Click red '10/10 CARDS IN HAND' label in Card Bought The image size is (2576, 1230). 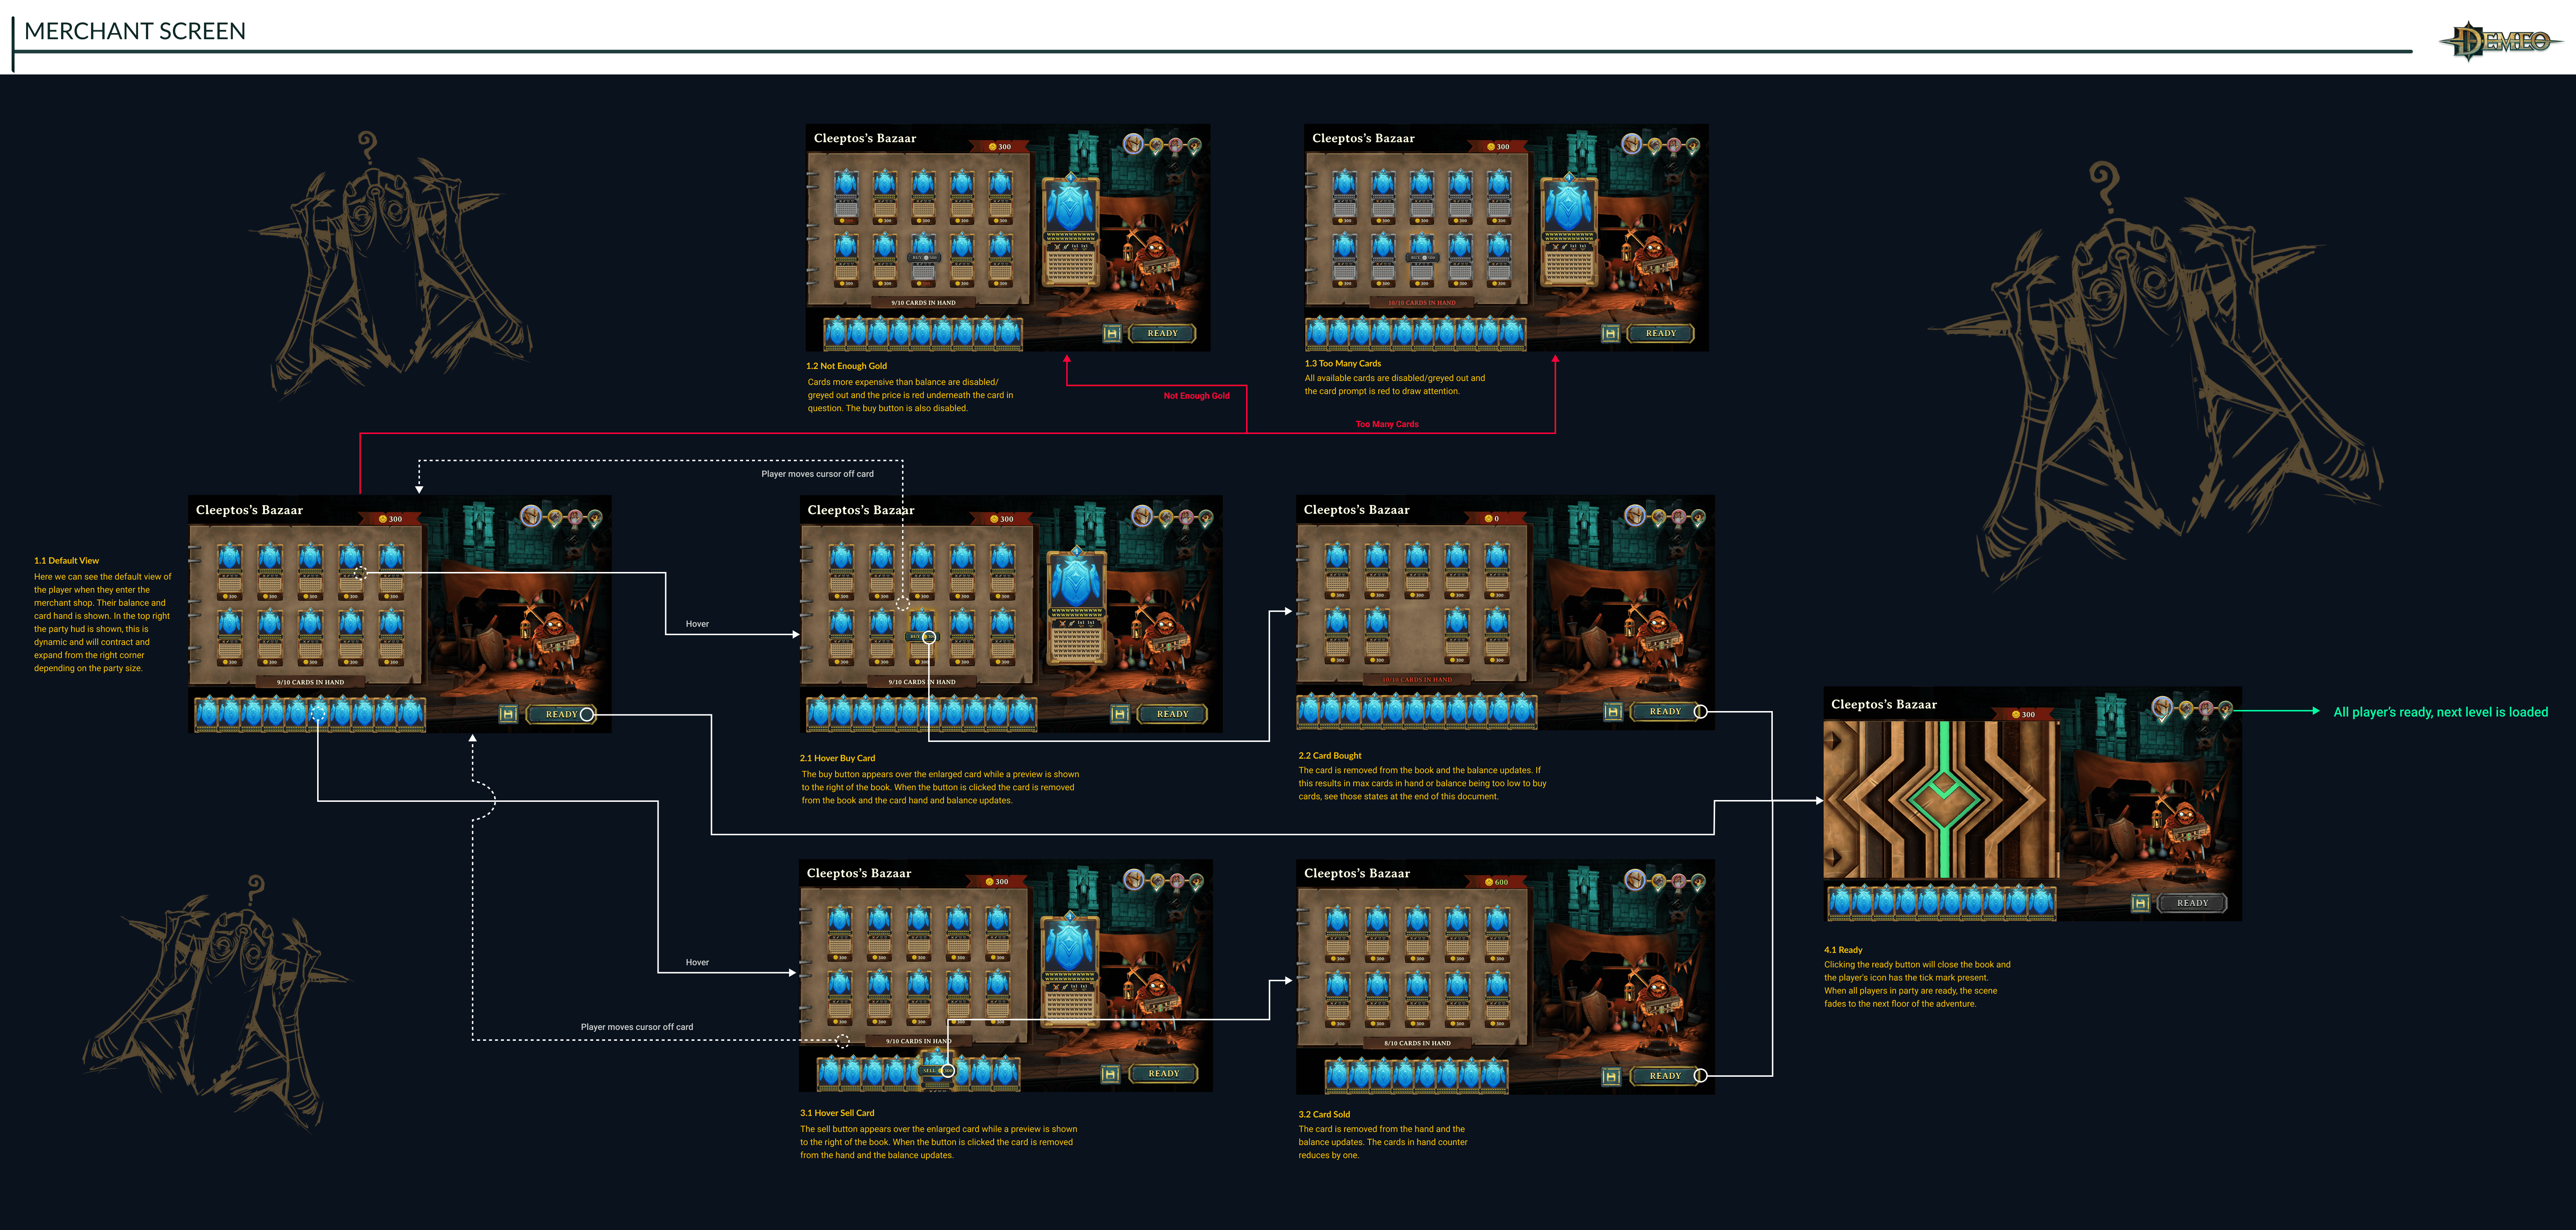[x=1417, y=680]
